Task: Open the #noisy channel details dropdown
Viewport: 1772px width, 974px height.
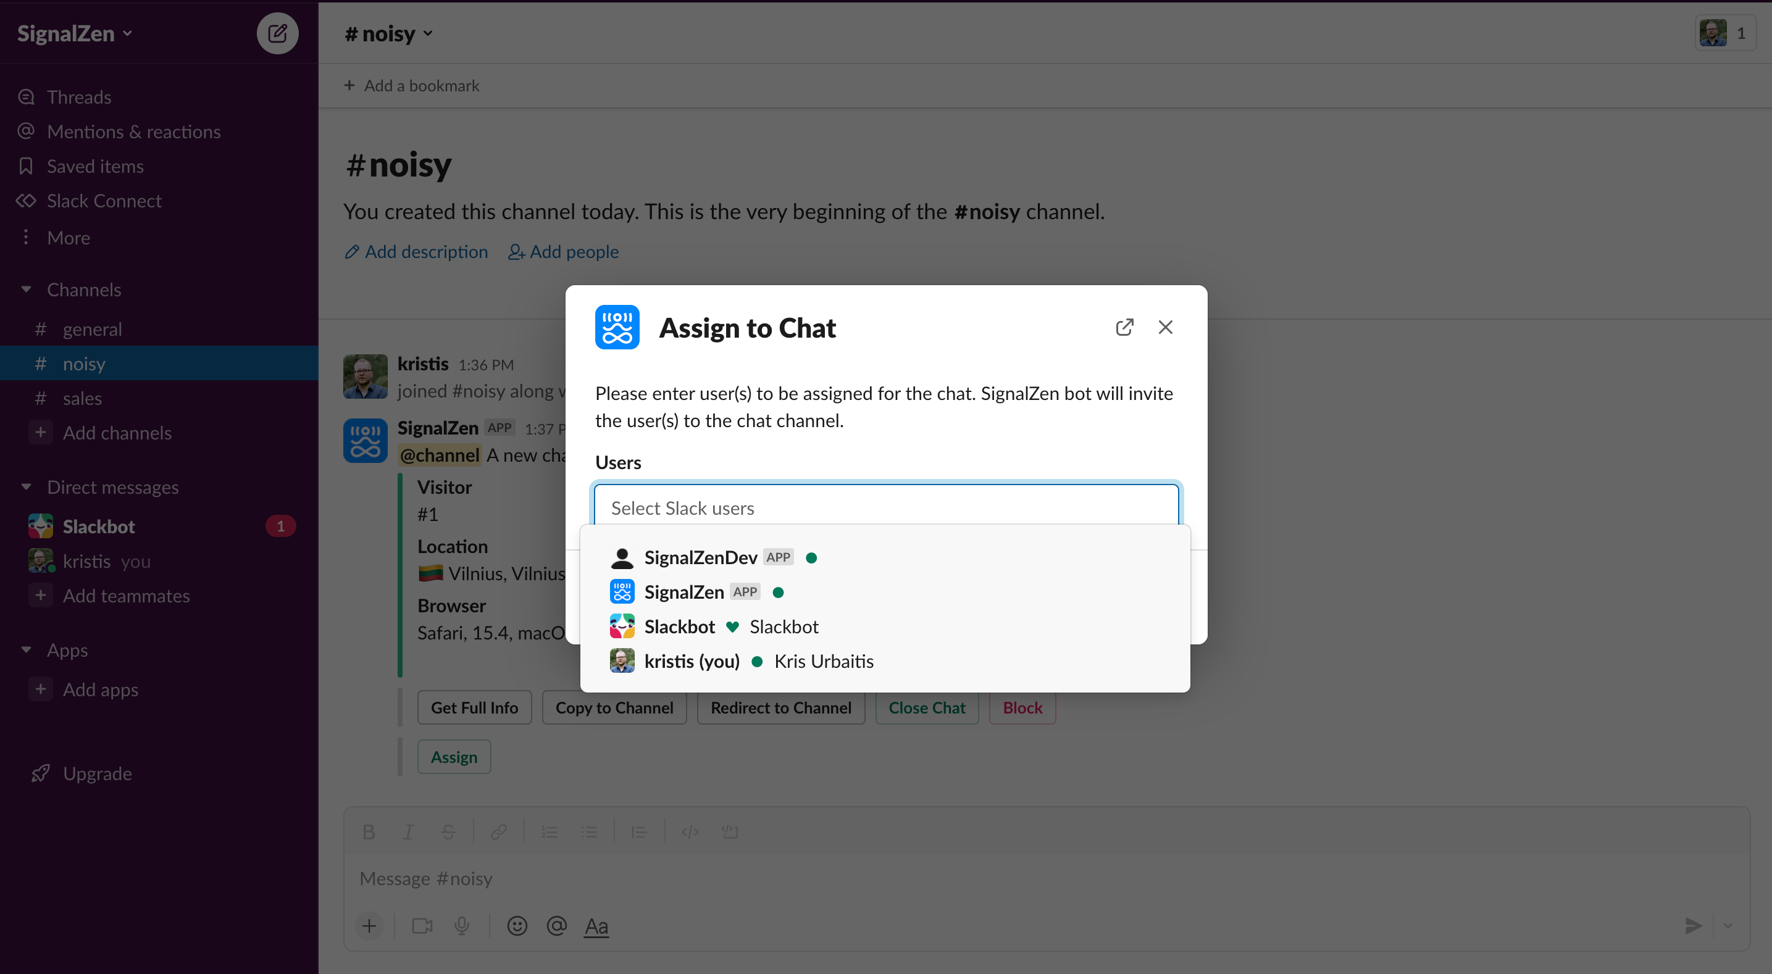Action: pyautogui.click(x=388, y=33)
